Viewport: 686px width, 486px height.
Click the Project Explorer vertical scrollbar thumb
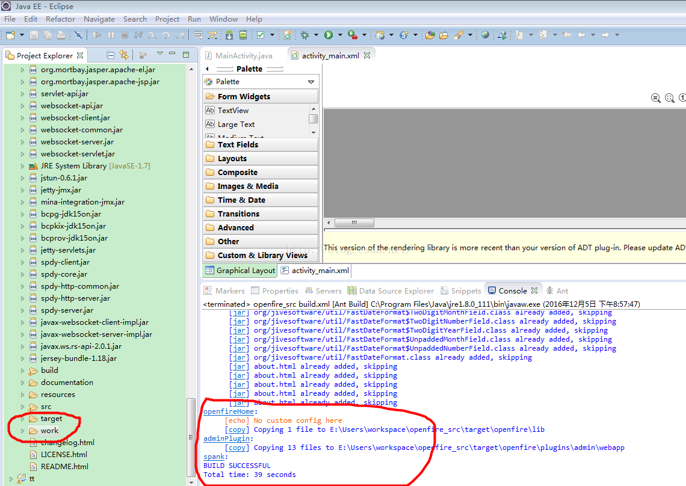191,437
